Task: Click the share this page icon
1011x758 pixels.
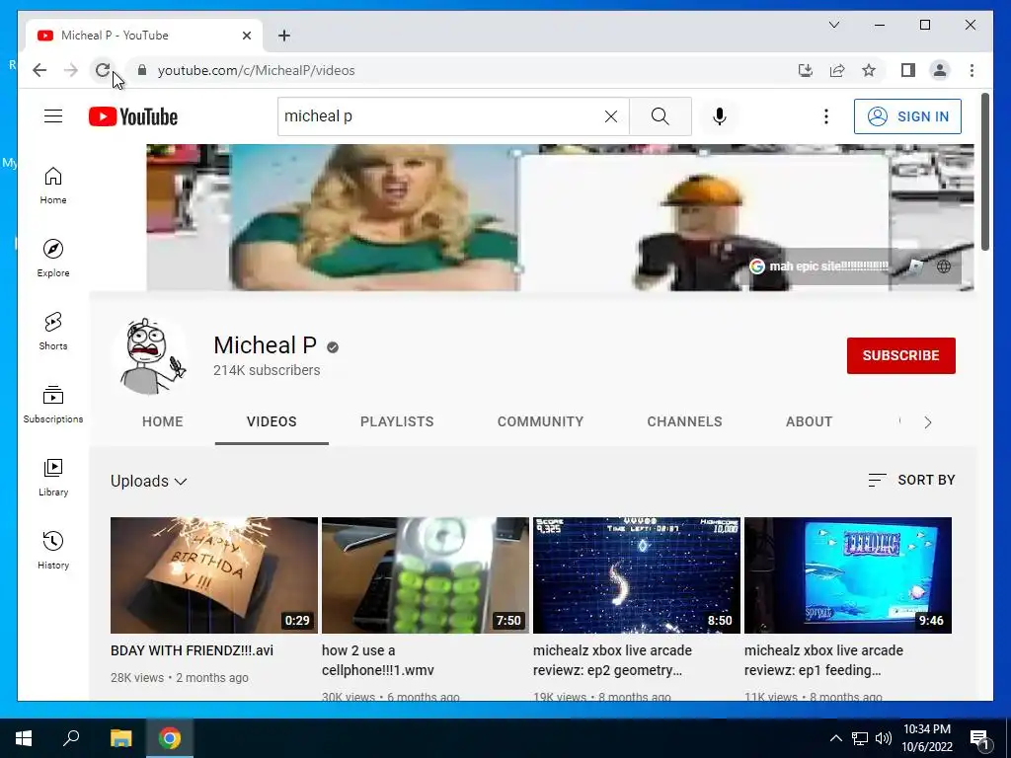Action: pyautogui.click(x=837, y=70)
